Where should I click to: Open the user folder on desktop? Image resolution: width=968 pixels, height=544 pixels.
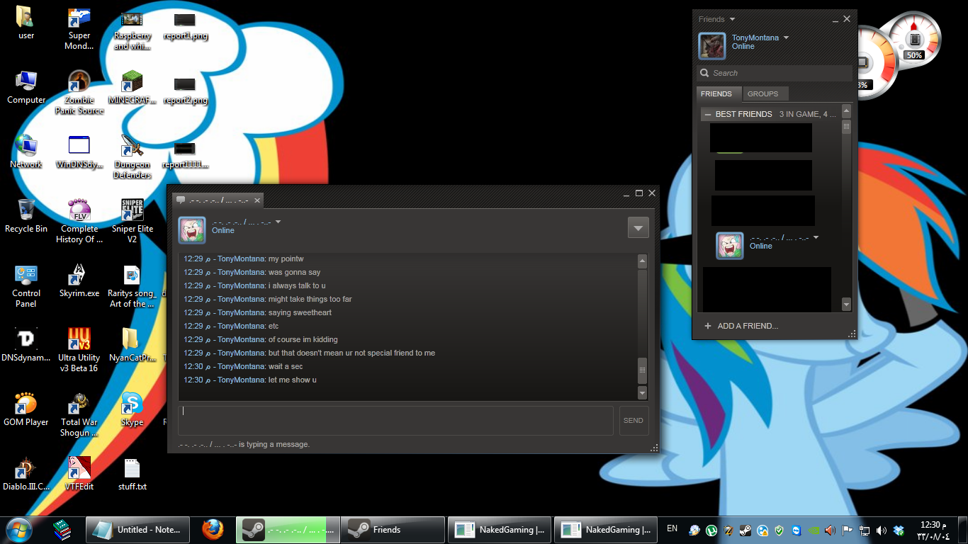(26, 21)
